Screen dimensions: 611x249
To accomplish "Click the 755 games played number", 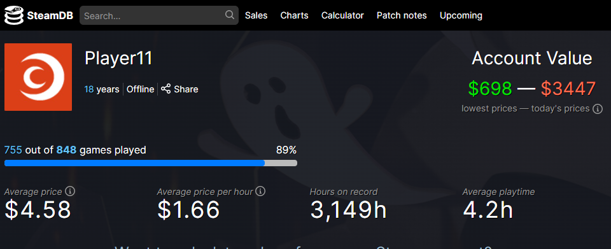I will coord(13,150).
